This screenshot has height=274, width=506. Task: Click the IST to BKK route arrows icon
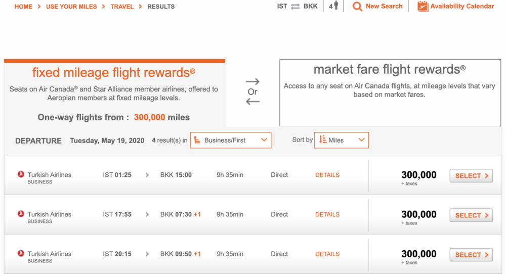(295, 7)
